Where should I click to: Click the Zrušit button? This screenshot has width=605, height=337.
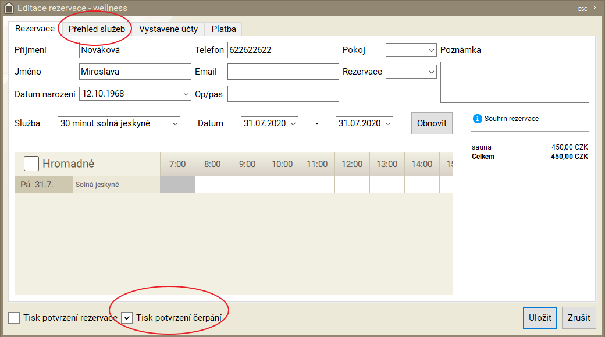tap(579, 318)
